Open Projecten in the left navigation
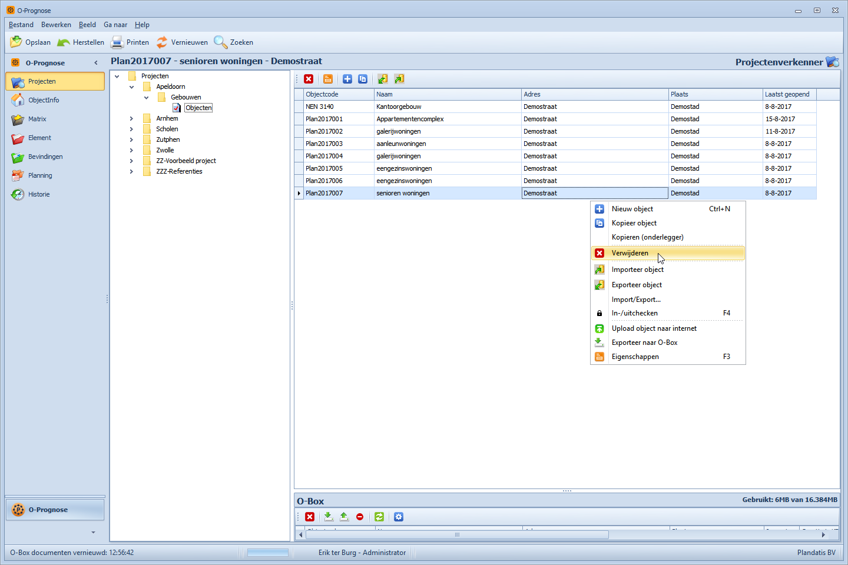848x565 pixels. [x=55, y=81]
